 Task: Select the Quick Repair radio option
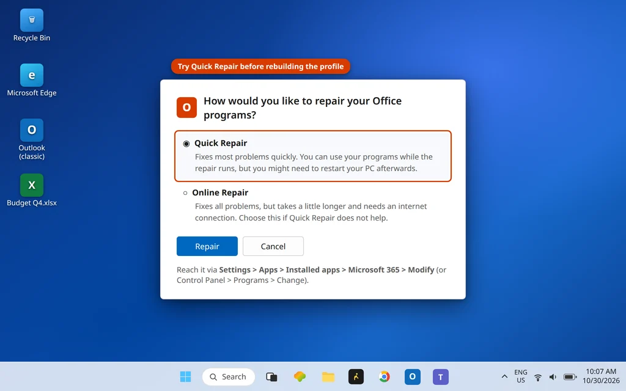pos(186,144)
